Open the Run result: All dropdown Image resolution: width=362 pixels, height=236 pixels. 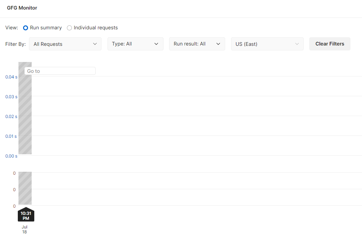point(197,44)
